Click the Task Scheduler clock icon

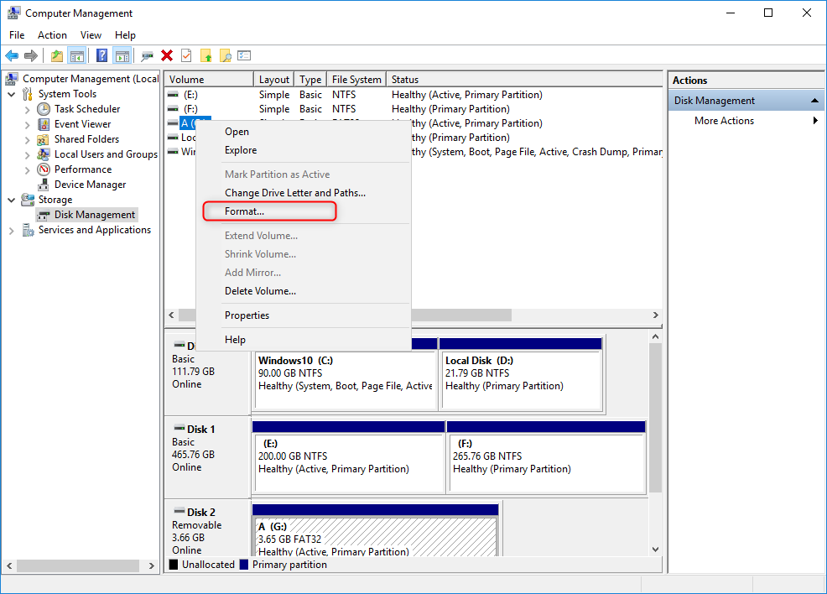click(x=44, y=109)
